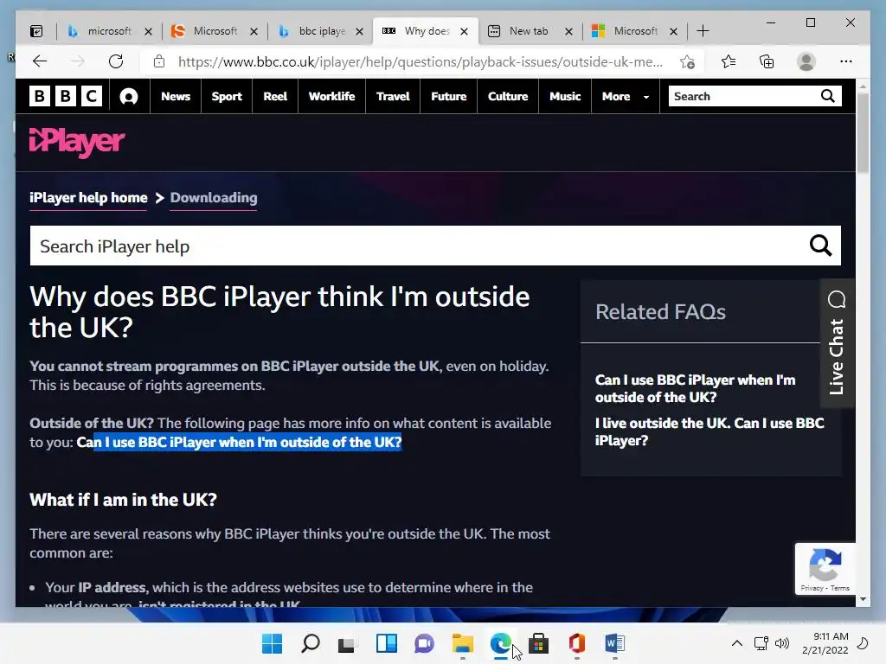Open the Live Chat side tab
The image size is (886, 664).
point(837,343)
